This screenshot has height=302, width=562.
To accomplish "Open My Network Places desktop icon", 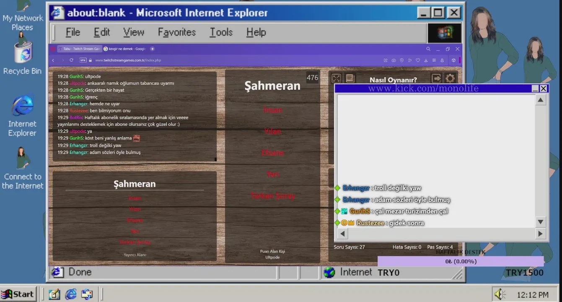I will 23,17.
